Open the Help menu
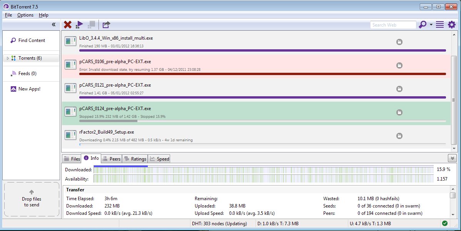 tap(43, 15)
